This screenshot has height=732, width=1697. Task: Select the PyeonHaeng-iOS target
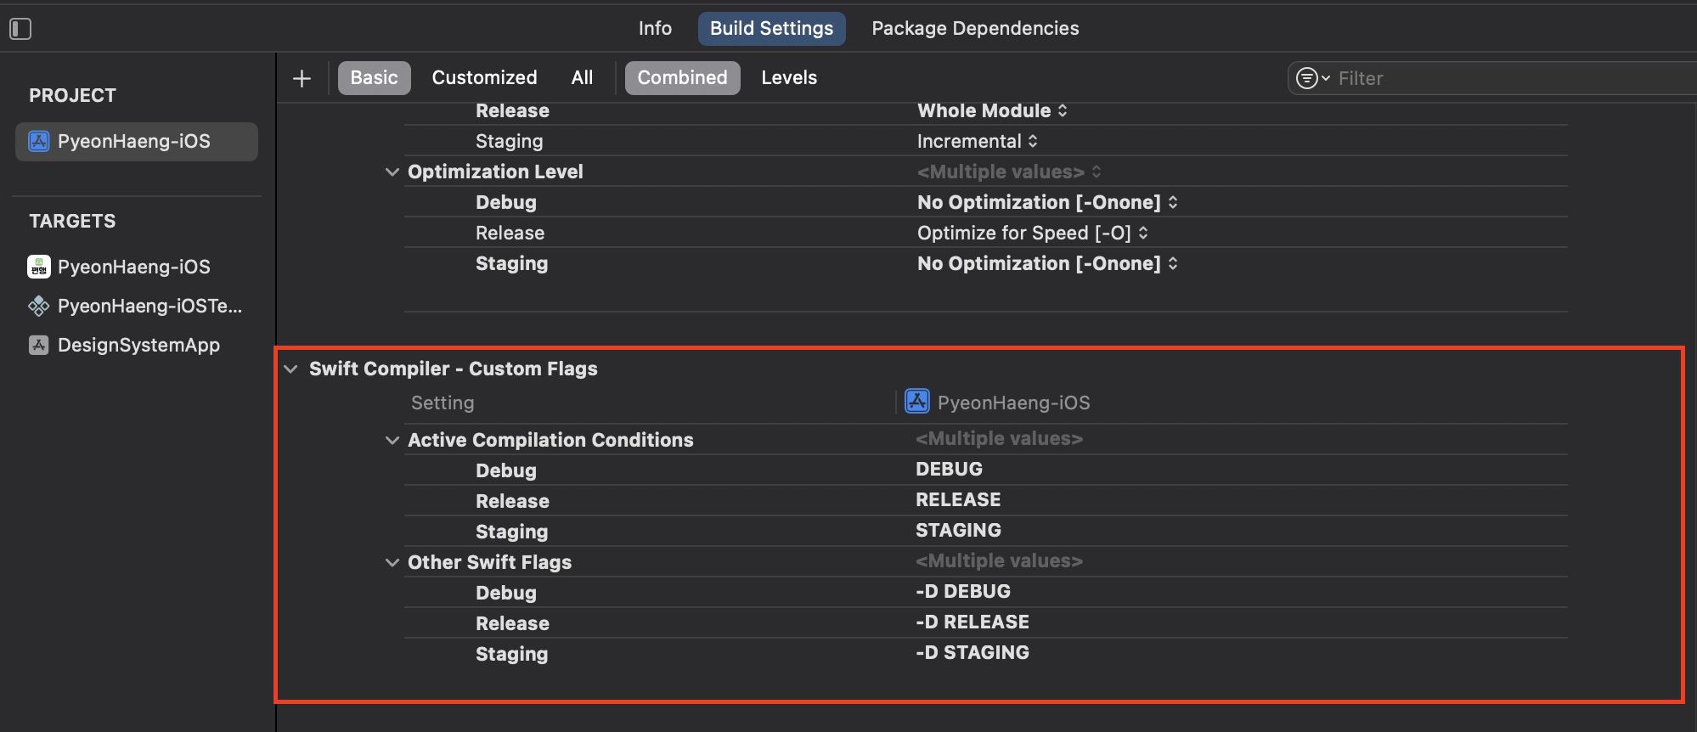point(134,267)
